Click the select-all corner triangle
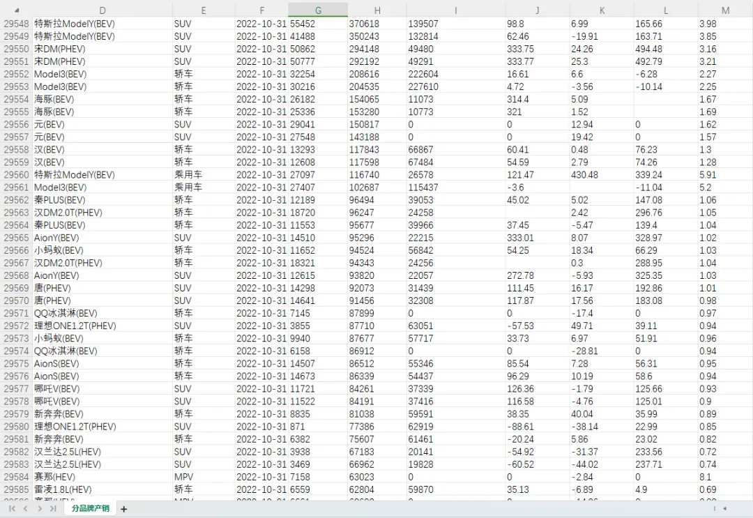Image resolution: width=753 pixels, height=518 pixels. point(17,10)
